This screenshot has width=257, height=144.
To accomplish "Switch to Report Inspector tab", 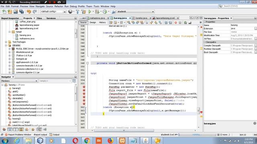I will (x=10, y=18).
